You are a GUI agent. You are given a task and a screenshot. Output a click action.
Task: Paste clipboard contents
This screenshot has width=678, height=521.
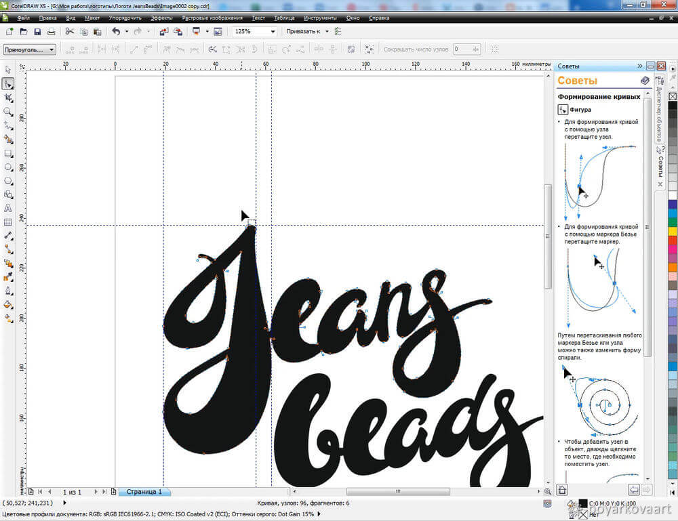[97, 32]
